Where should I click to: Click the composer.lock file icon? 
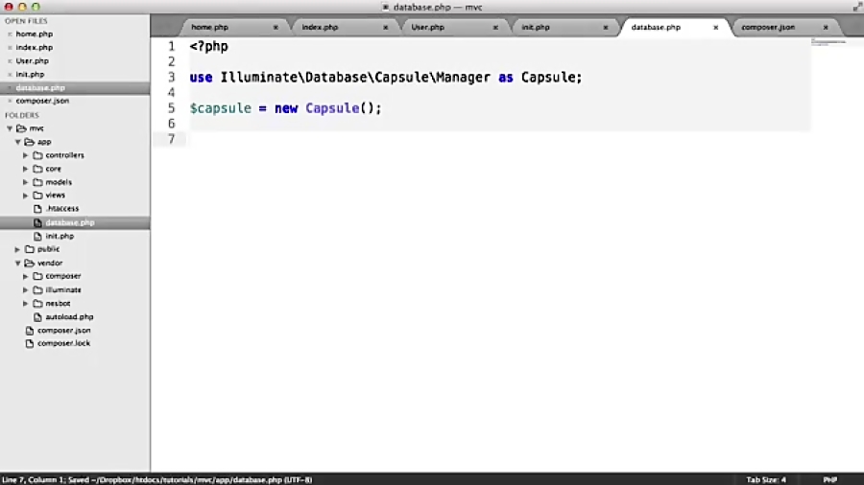click(x=30, y=343)
